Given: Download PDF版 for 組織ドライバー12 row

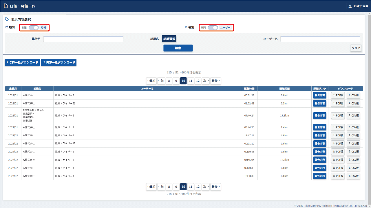Looking at the screenshot, I should (x=338, y=143).
